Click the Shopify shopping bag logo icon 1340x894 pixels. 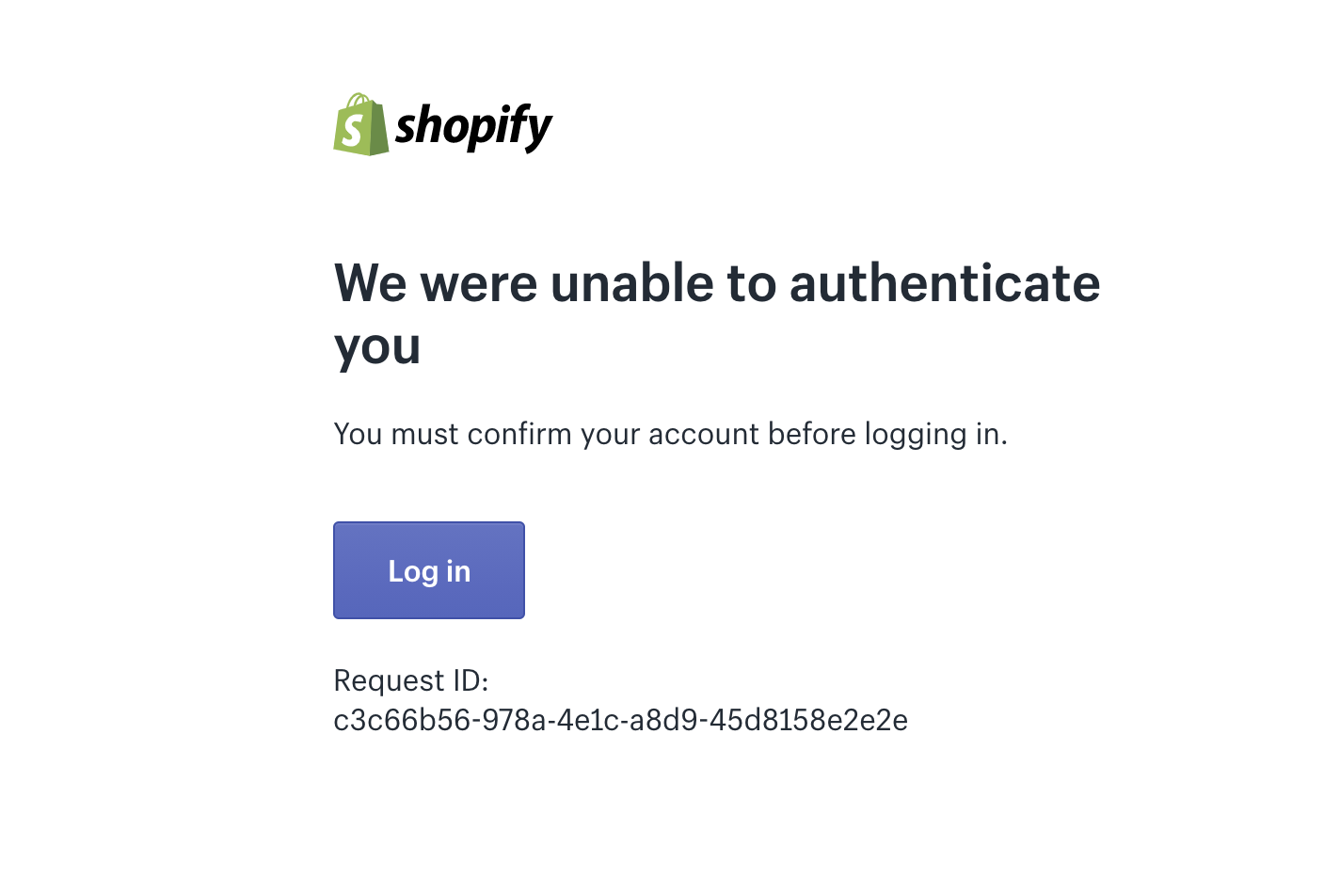(360, 125)
